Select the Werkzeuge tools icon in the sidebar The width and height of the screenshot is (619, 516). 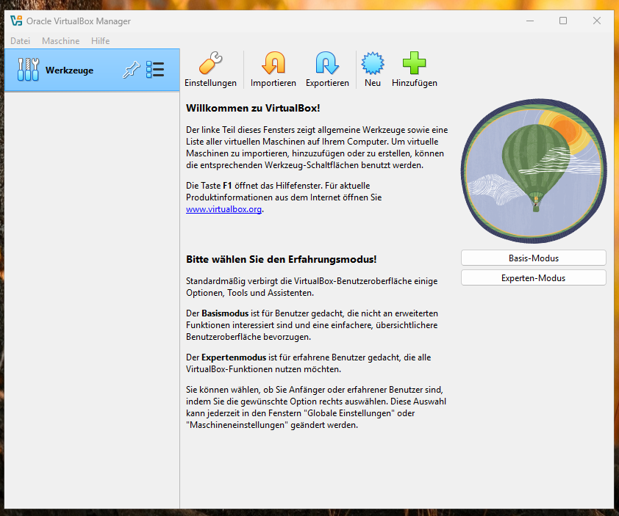click(28, 70)
